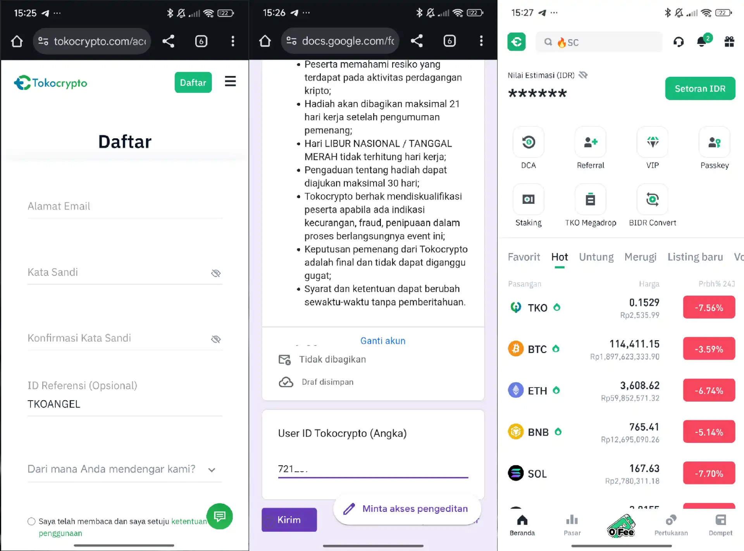Image resolution: width=744 pixels, height=551 pixels.
Task: Open Pertukaran in bottom navigation
Action: tap(671, 525)
